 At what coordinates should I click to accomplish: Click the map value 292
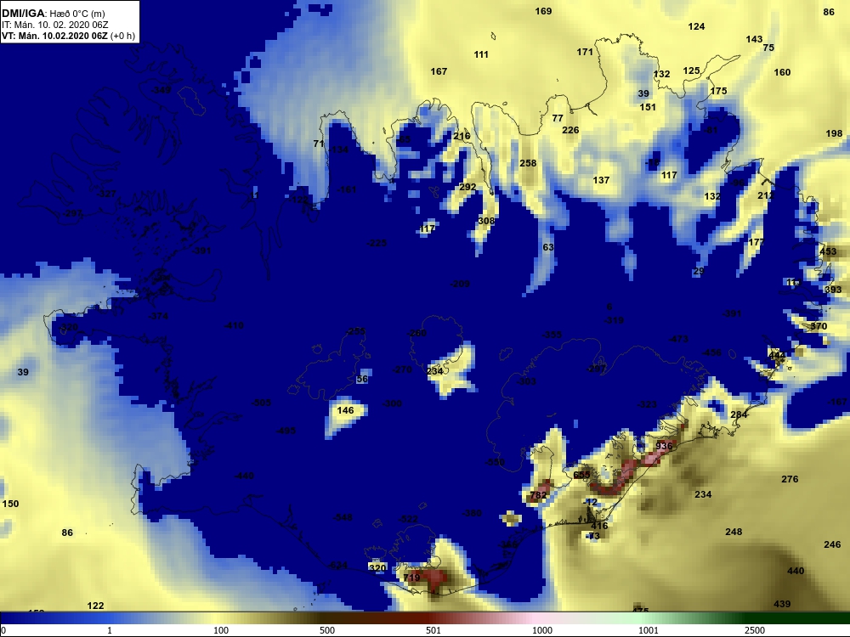click(467, 187)
